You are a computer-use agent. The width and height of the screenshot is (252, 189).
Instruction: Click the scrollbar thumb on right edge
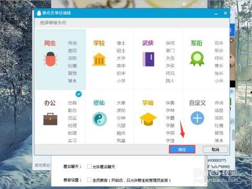coord(233,135)
